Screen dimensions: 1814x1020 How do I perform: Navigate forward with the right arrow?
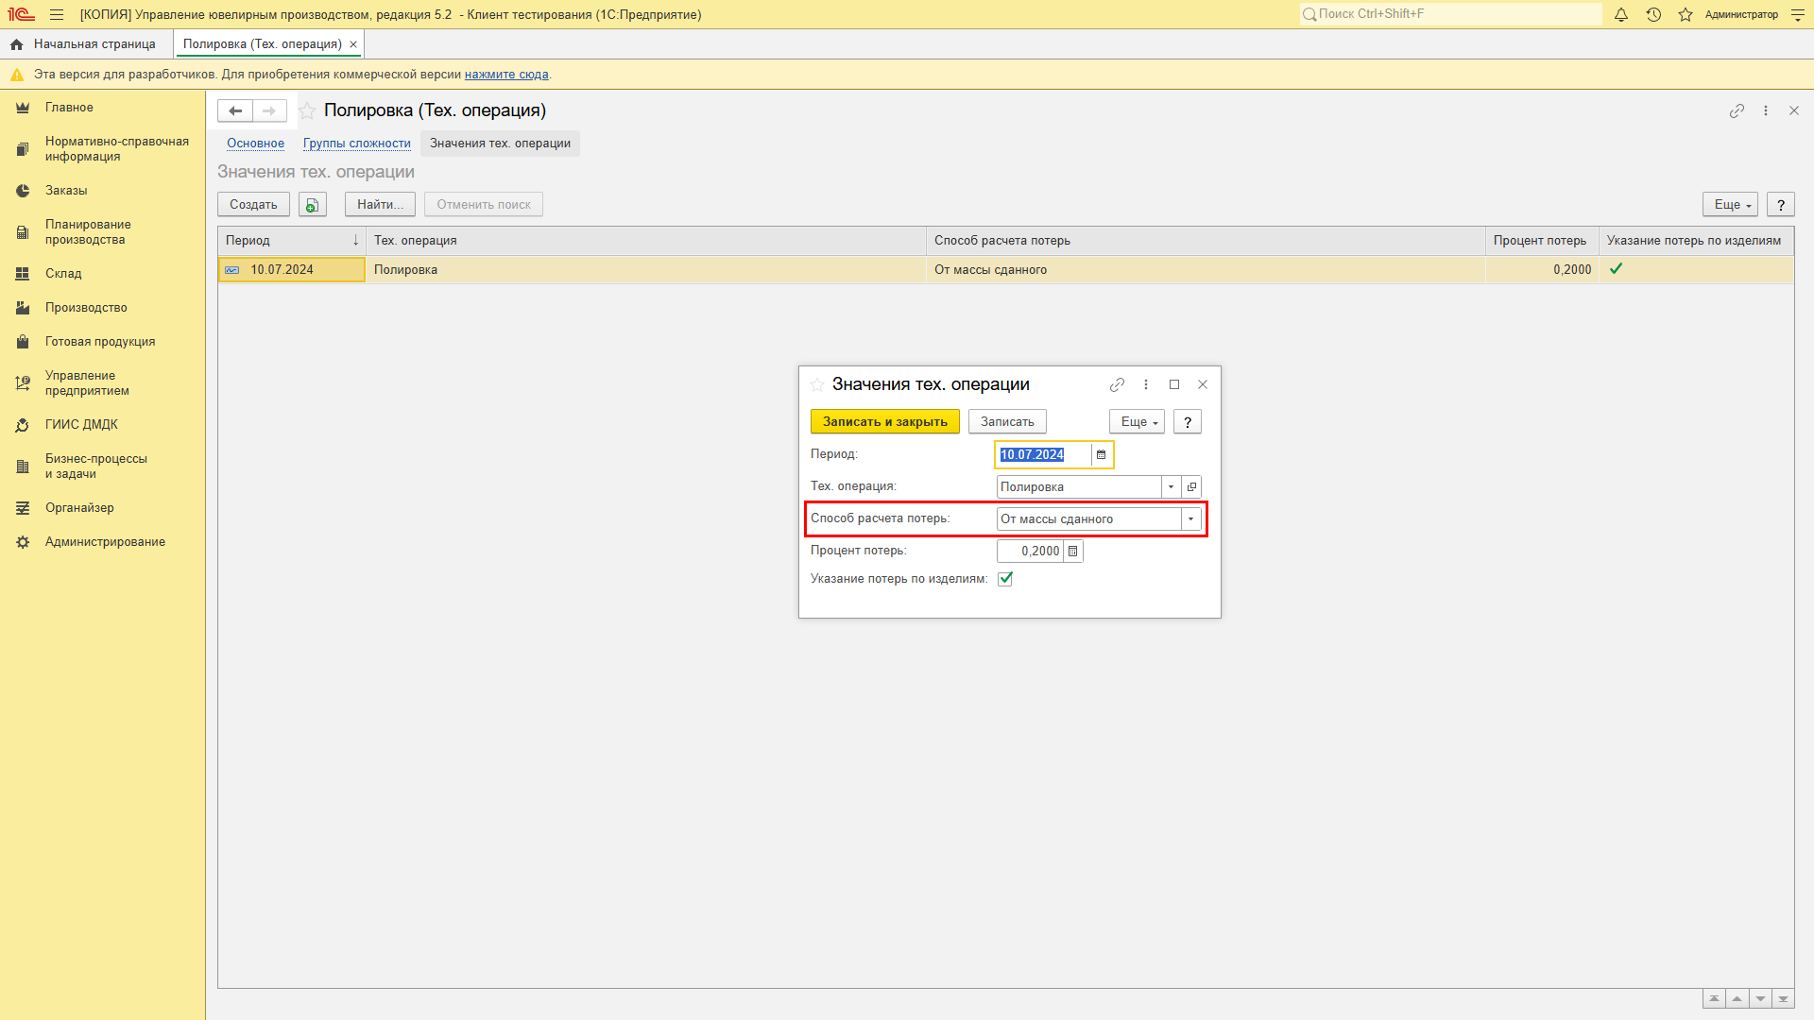[x=269, y=110]
